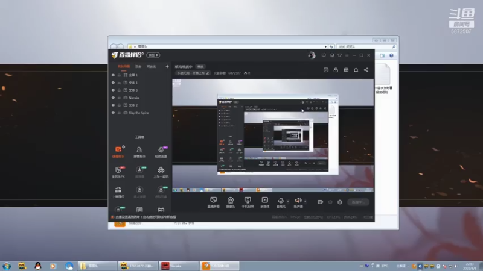
Task: Add screen capture source 直播屏幕
Action: click(214, 202)
